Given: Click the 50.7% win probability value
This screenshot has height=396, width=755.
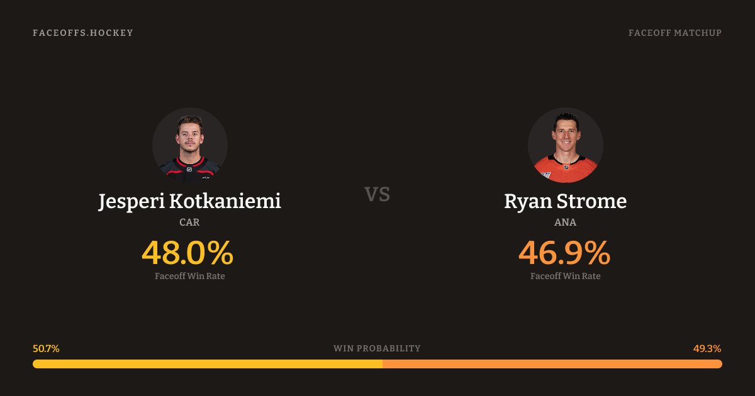Looking at the screenshot, I should [x=46, y=349].
